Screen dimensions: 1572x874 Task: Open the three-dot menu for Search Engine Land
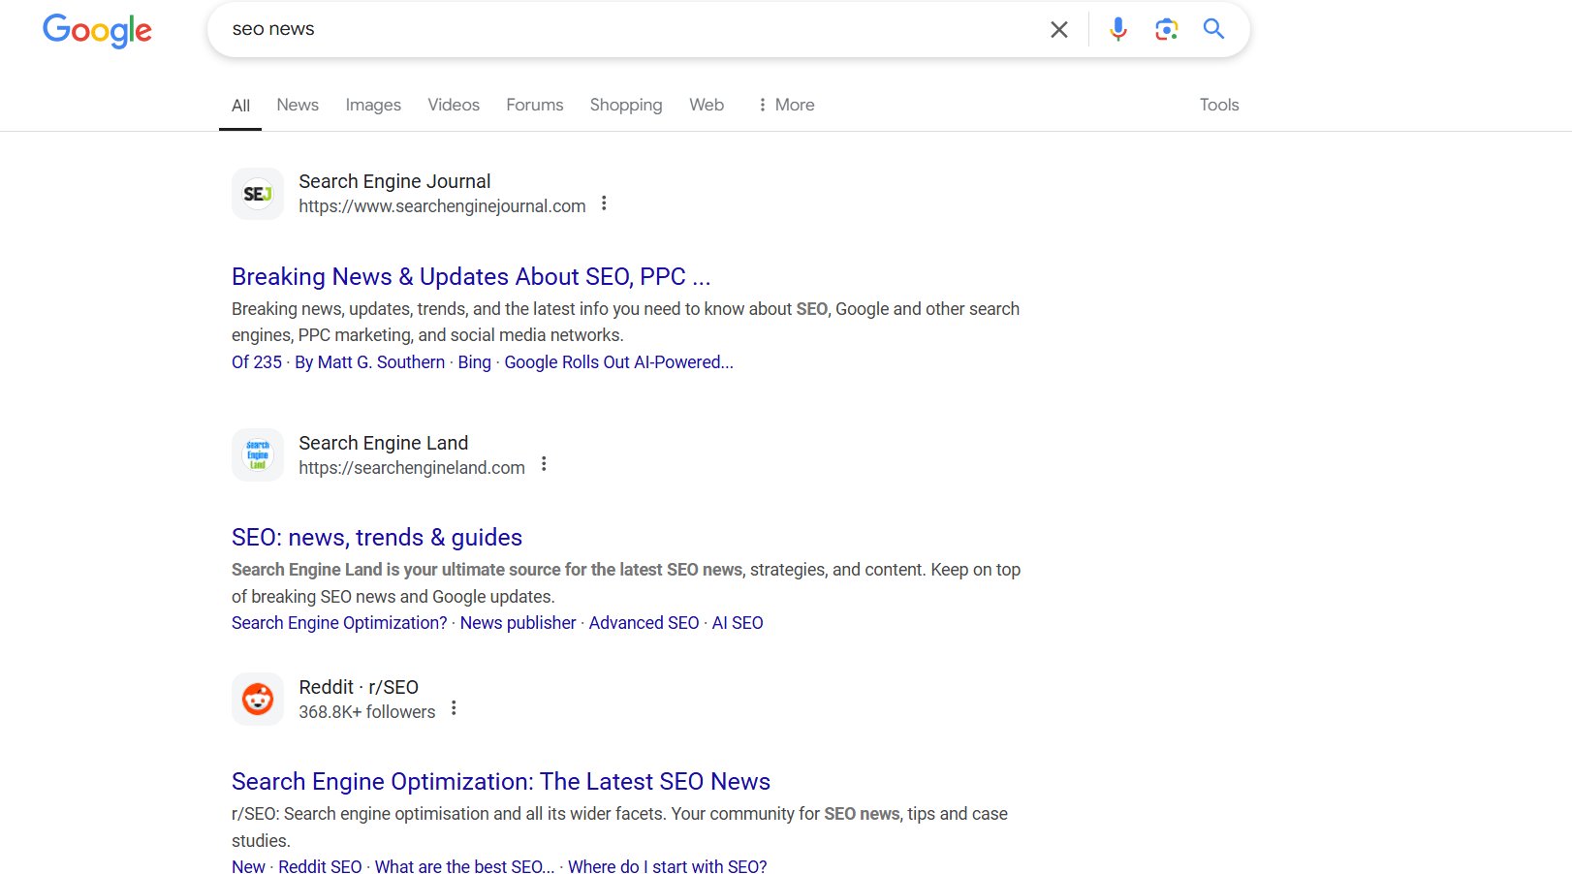click(544, 463)
